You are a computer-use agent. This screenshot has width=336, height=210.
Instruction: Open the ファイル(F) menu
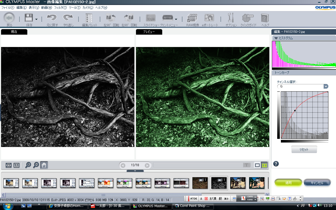point(8,8)
